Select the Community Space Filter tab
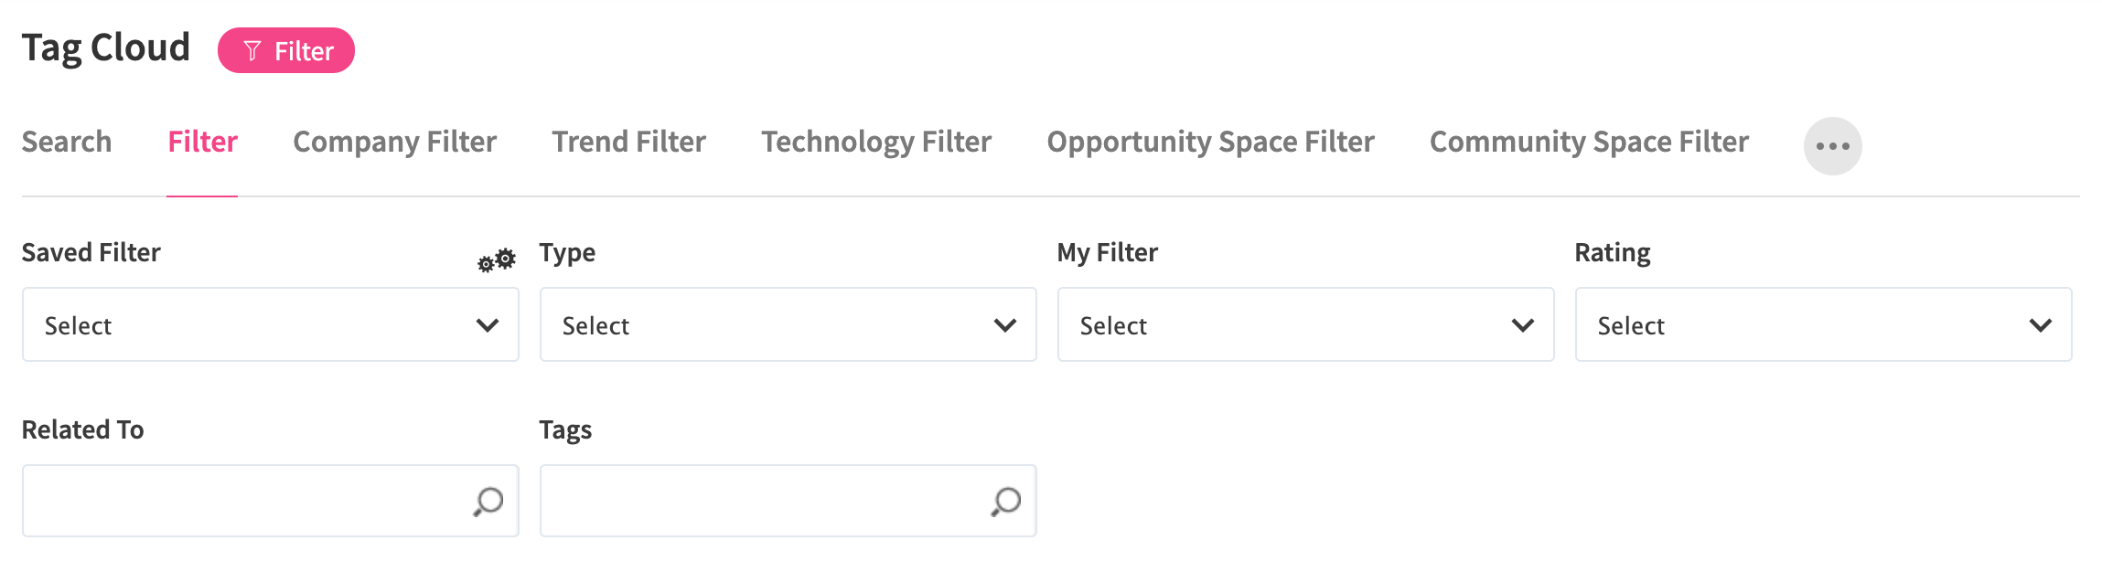 (1589, 142)
